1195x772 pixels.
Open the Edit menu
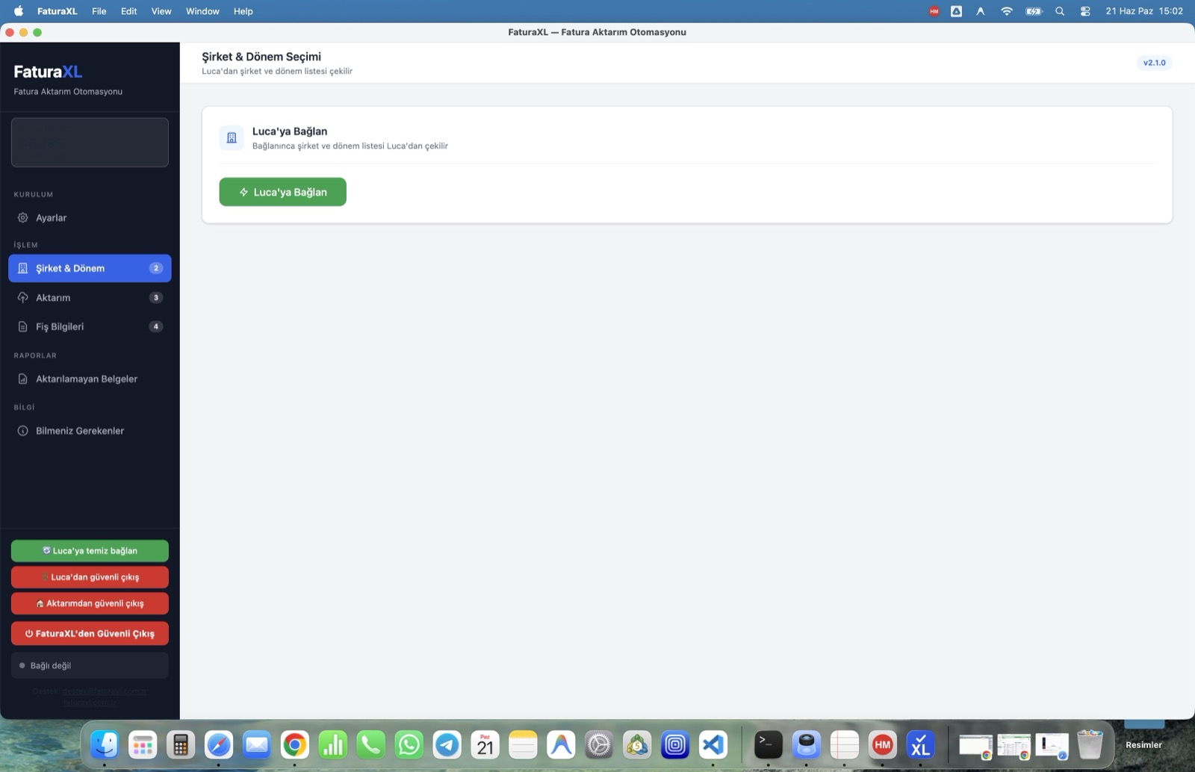tap(129, 11)
